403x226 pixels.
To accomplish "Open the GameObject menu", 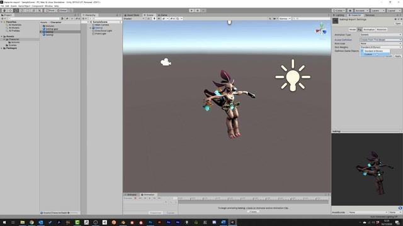I will point(24,6).
